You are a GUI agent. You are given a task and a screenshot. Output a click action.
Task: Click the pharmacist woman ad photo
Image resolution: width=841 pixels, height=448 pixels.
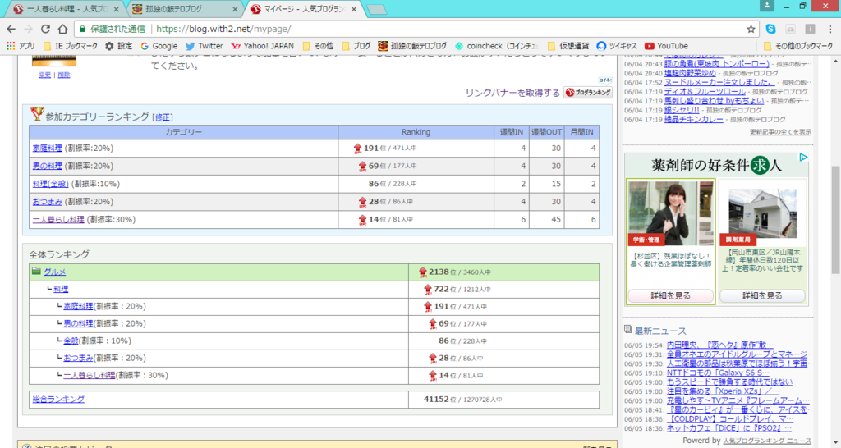tap(670, 213)
